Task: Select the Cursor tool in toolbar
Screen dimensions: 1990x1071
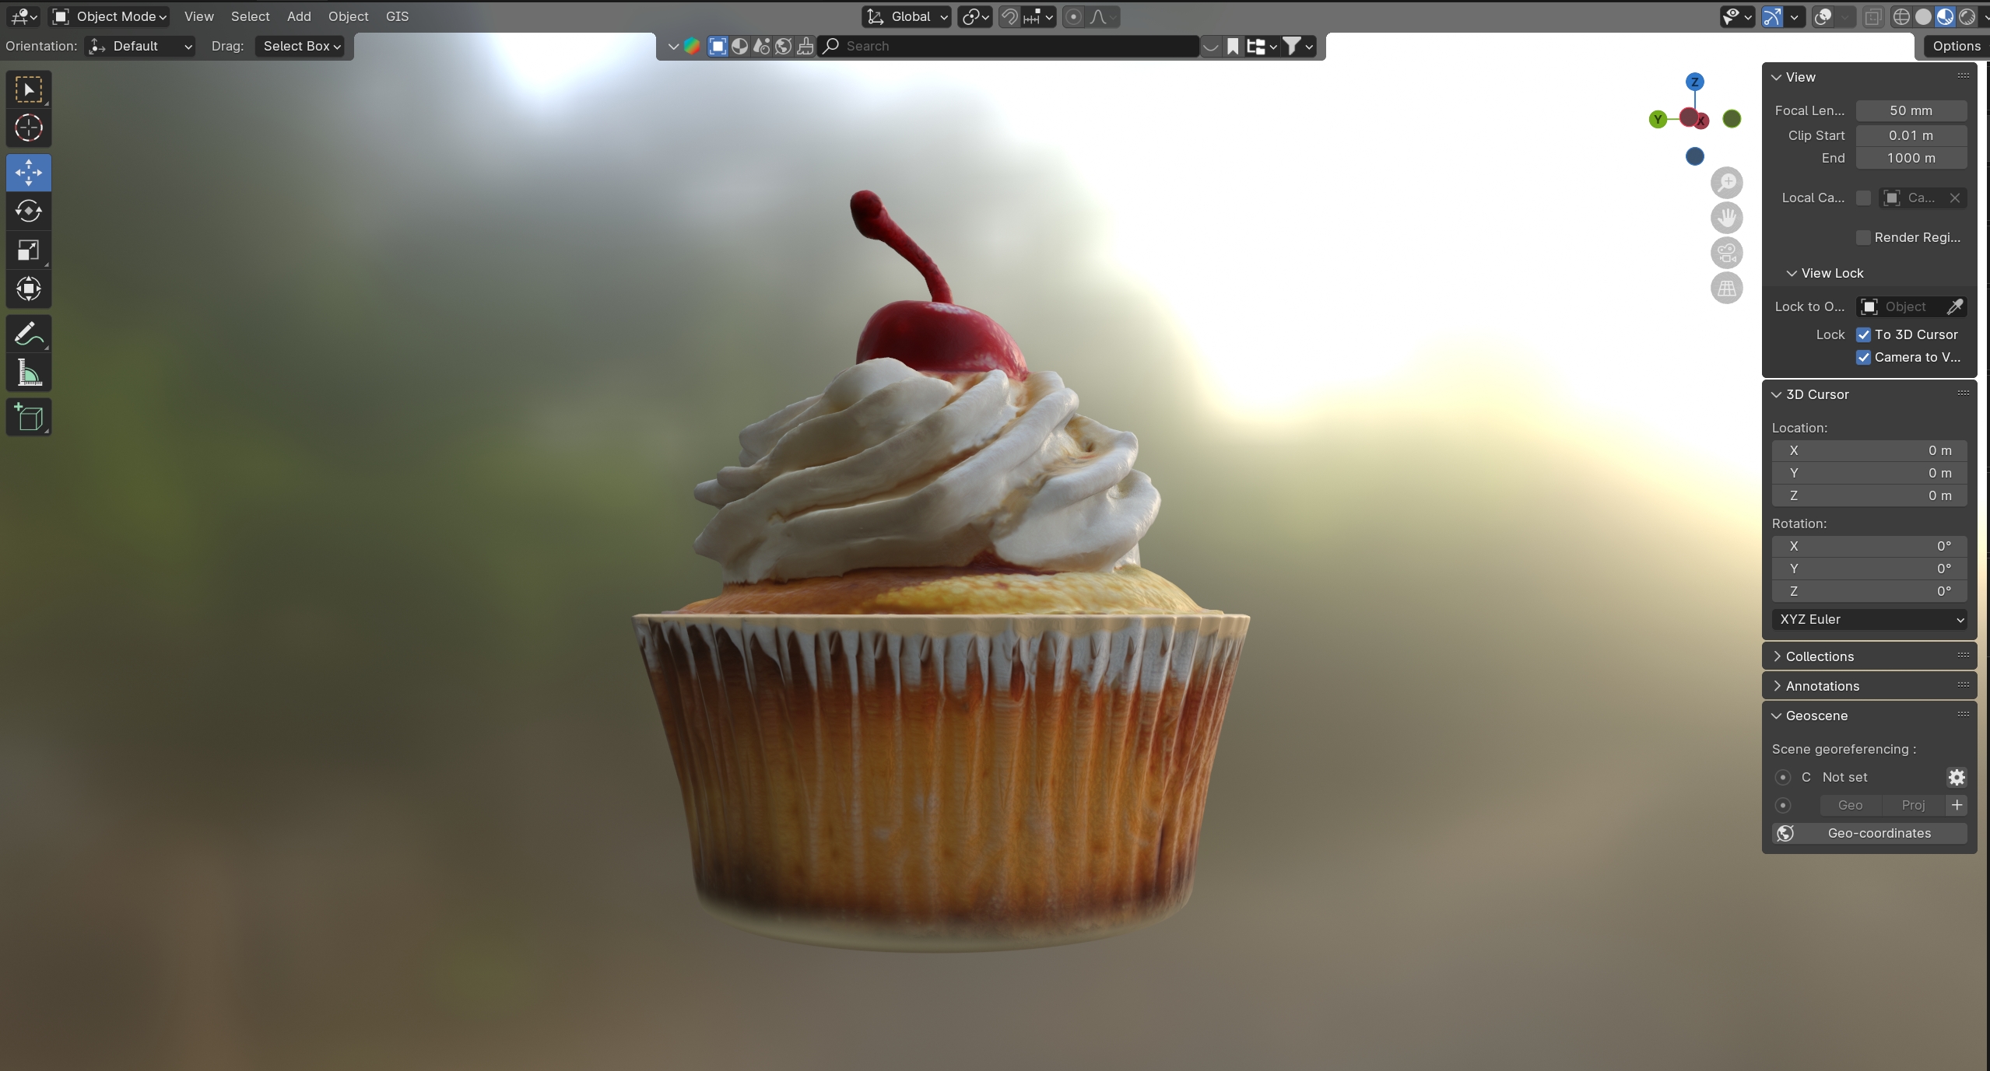Action: click(x=29, y=128)
